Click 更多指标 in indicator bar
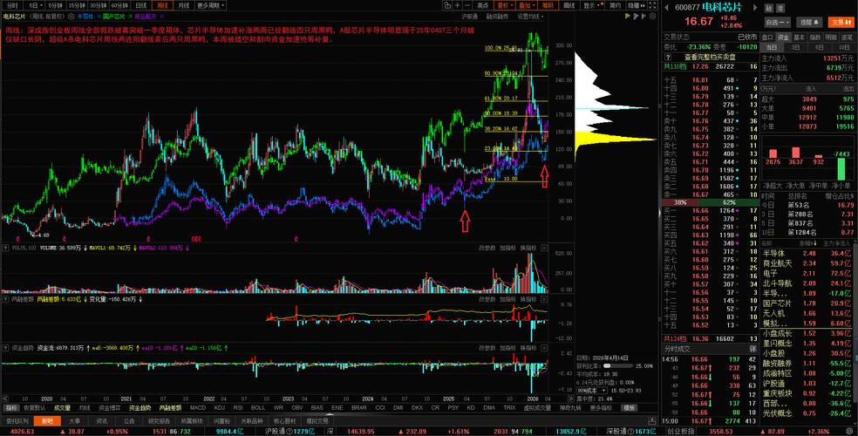Image resolution: width=858 pixels, height=436 pixels. 600,407
